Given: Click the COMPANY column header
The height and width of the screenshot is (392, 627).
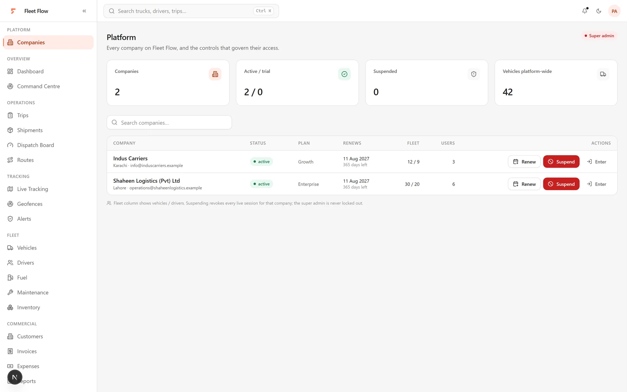Looking at the screenshot, I should coord(124,143).
